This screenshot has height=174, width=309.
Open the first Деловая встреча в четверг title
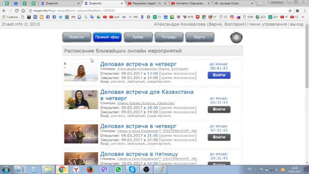139,64
